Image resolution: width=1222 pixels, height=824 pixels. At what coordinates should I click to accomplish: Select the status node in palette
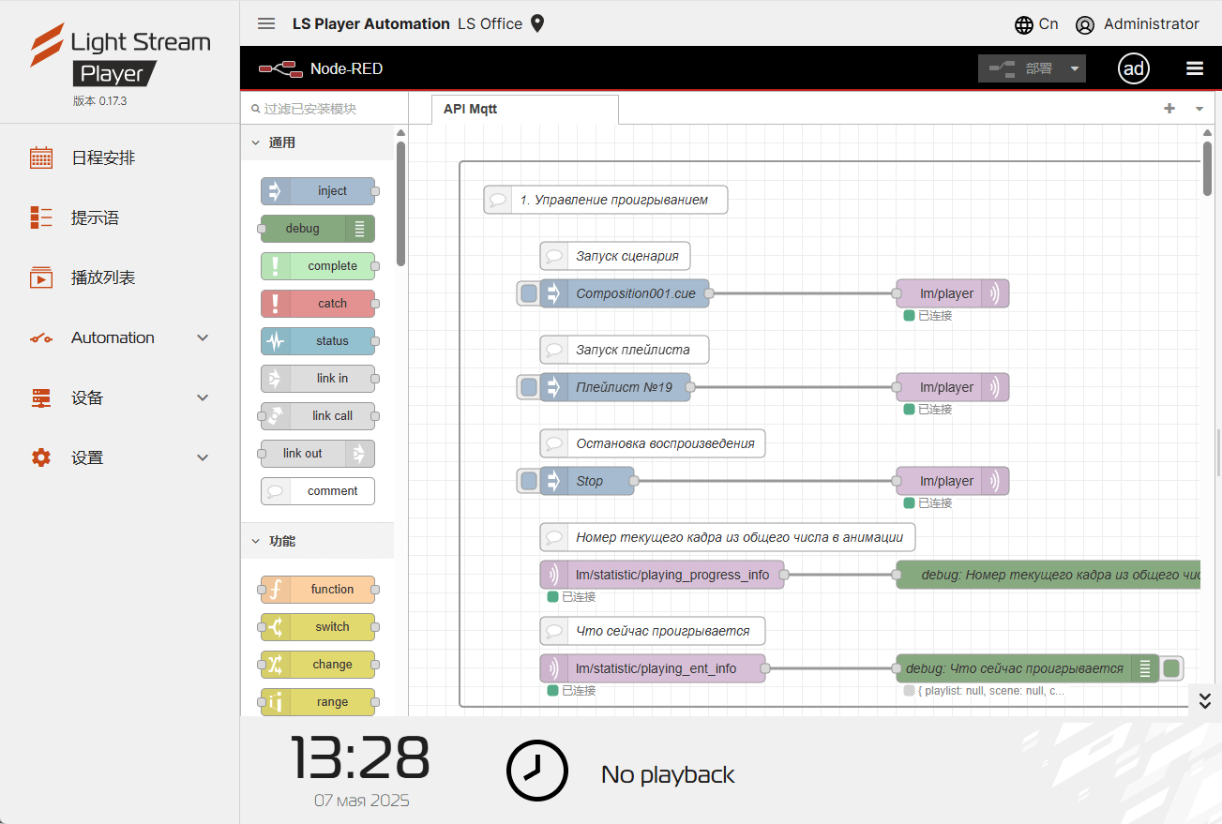point(318,341)
